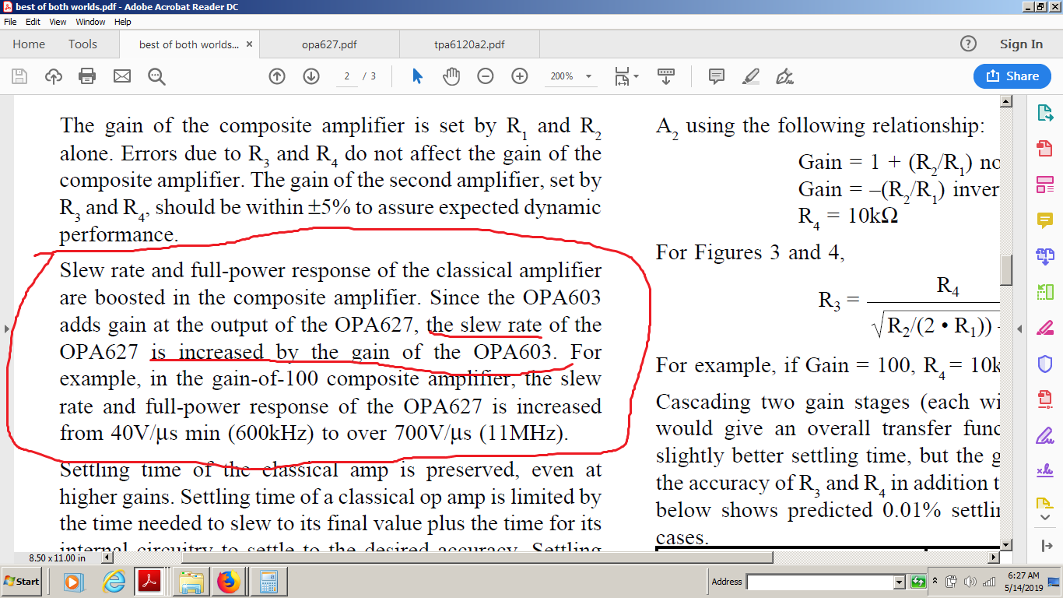
Task: Switch to the Tools view
Action: coord(82,44)
